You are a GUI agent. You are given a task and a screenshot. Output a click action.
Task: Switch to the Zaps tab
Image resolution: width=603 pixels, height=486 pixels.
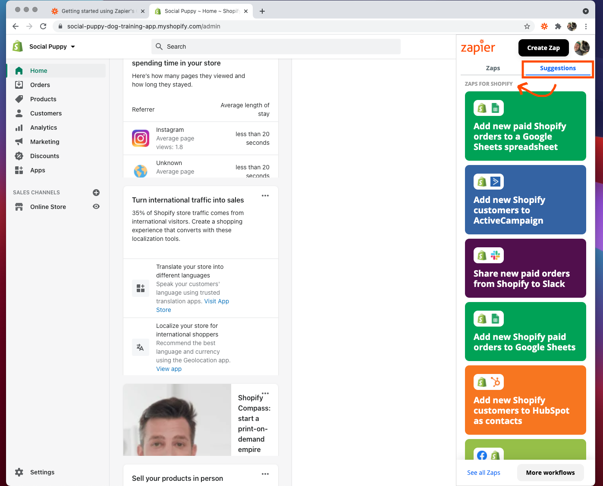[493, 68]
